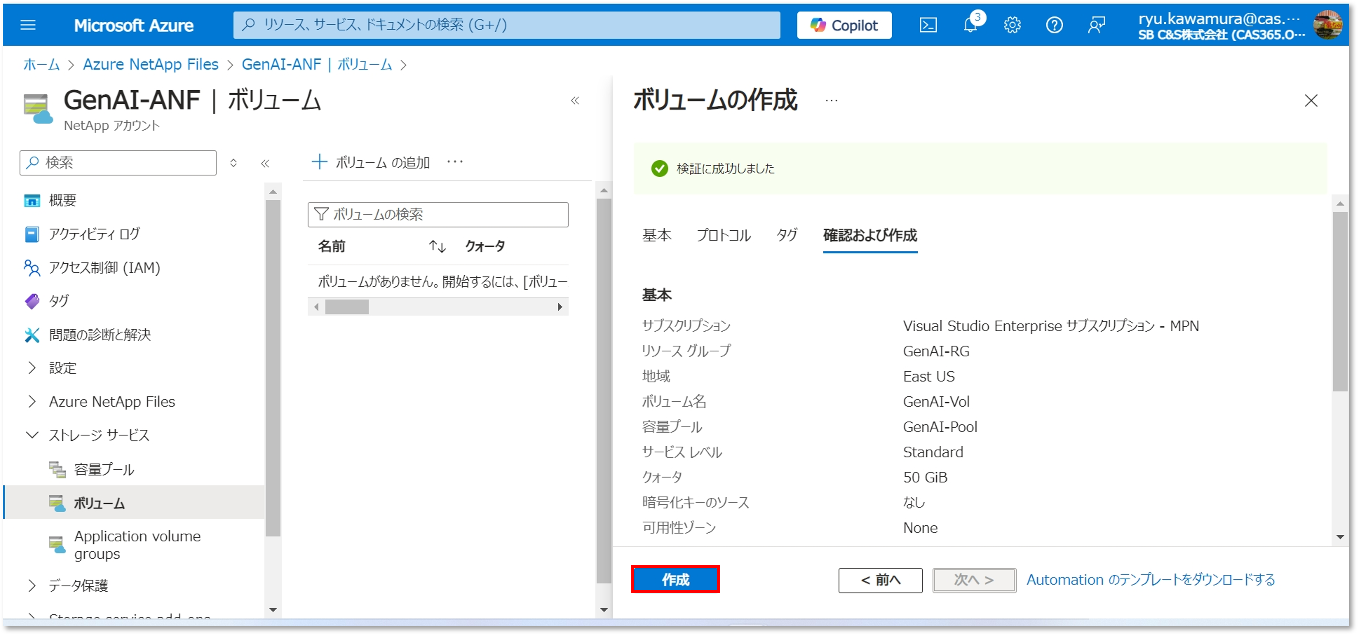The height and width of the screenshot is (635, 1358).
Task: Click the GenAI-Pool capacity pool value
Action: pos(939,427)
